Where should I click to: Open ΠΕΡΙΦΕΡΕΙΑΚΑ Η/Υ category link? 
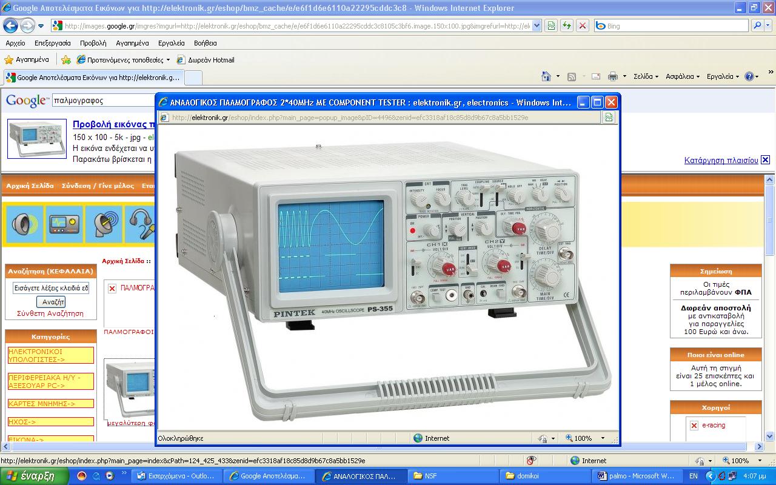51,381
